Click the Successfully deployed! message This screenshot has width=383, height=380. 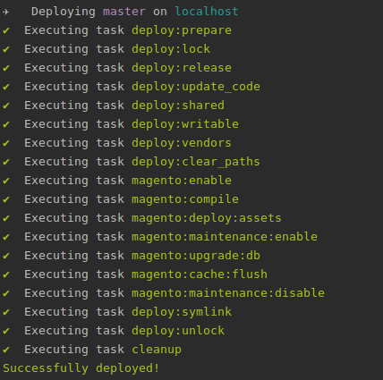[x=81, y=368]
